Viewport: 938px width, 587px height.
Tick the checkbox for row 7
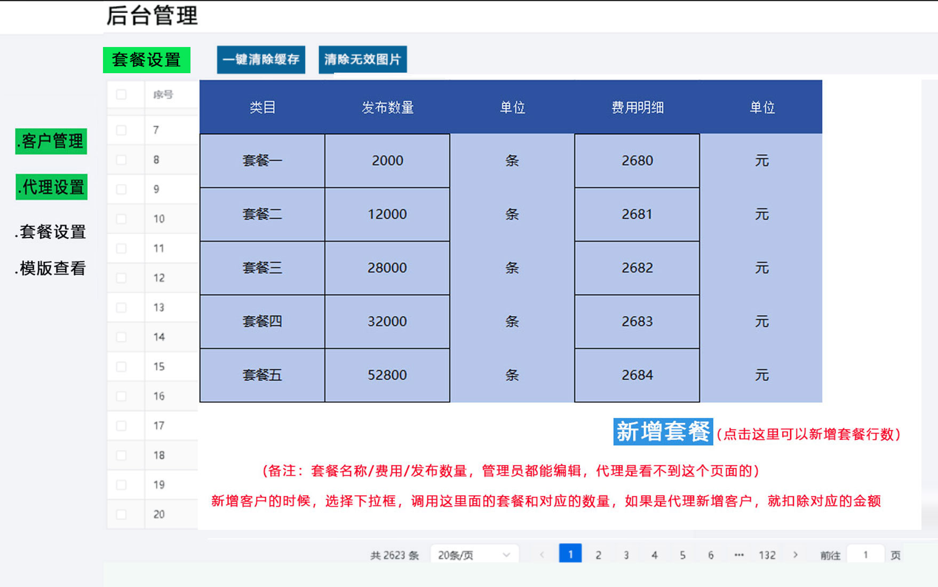pos(121,130)
